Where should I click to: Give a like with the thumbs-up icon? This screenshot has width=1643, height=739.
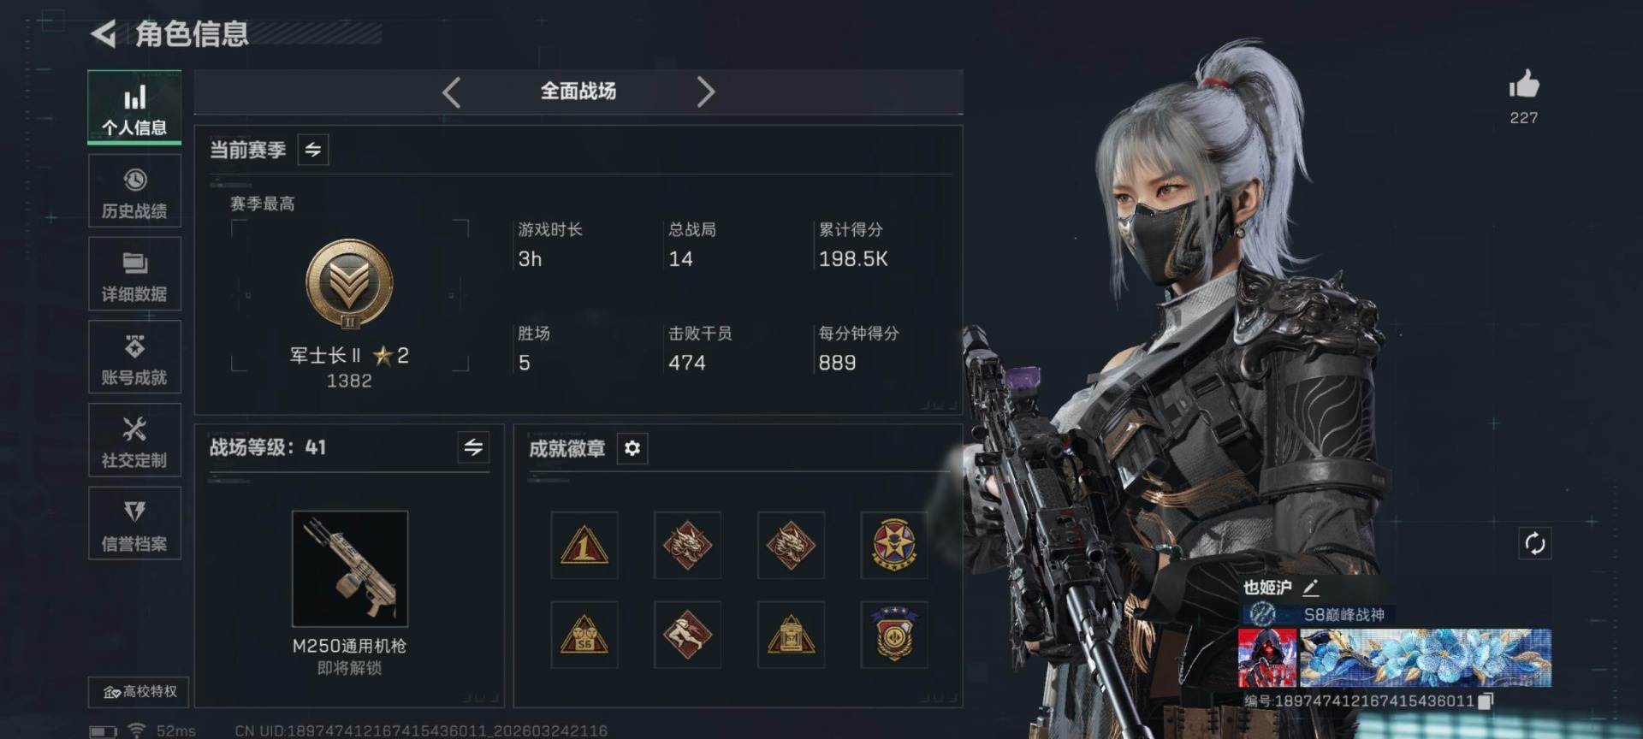(1523, 85)
